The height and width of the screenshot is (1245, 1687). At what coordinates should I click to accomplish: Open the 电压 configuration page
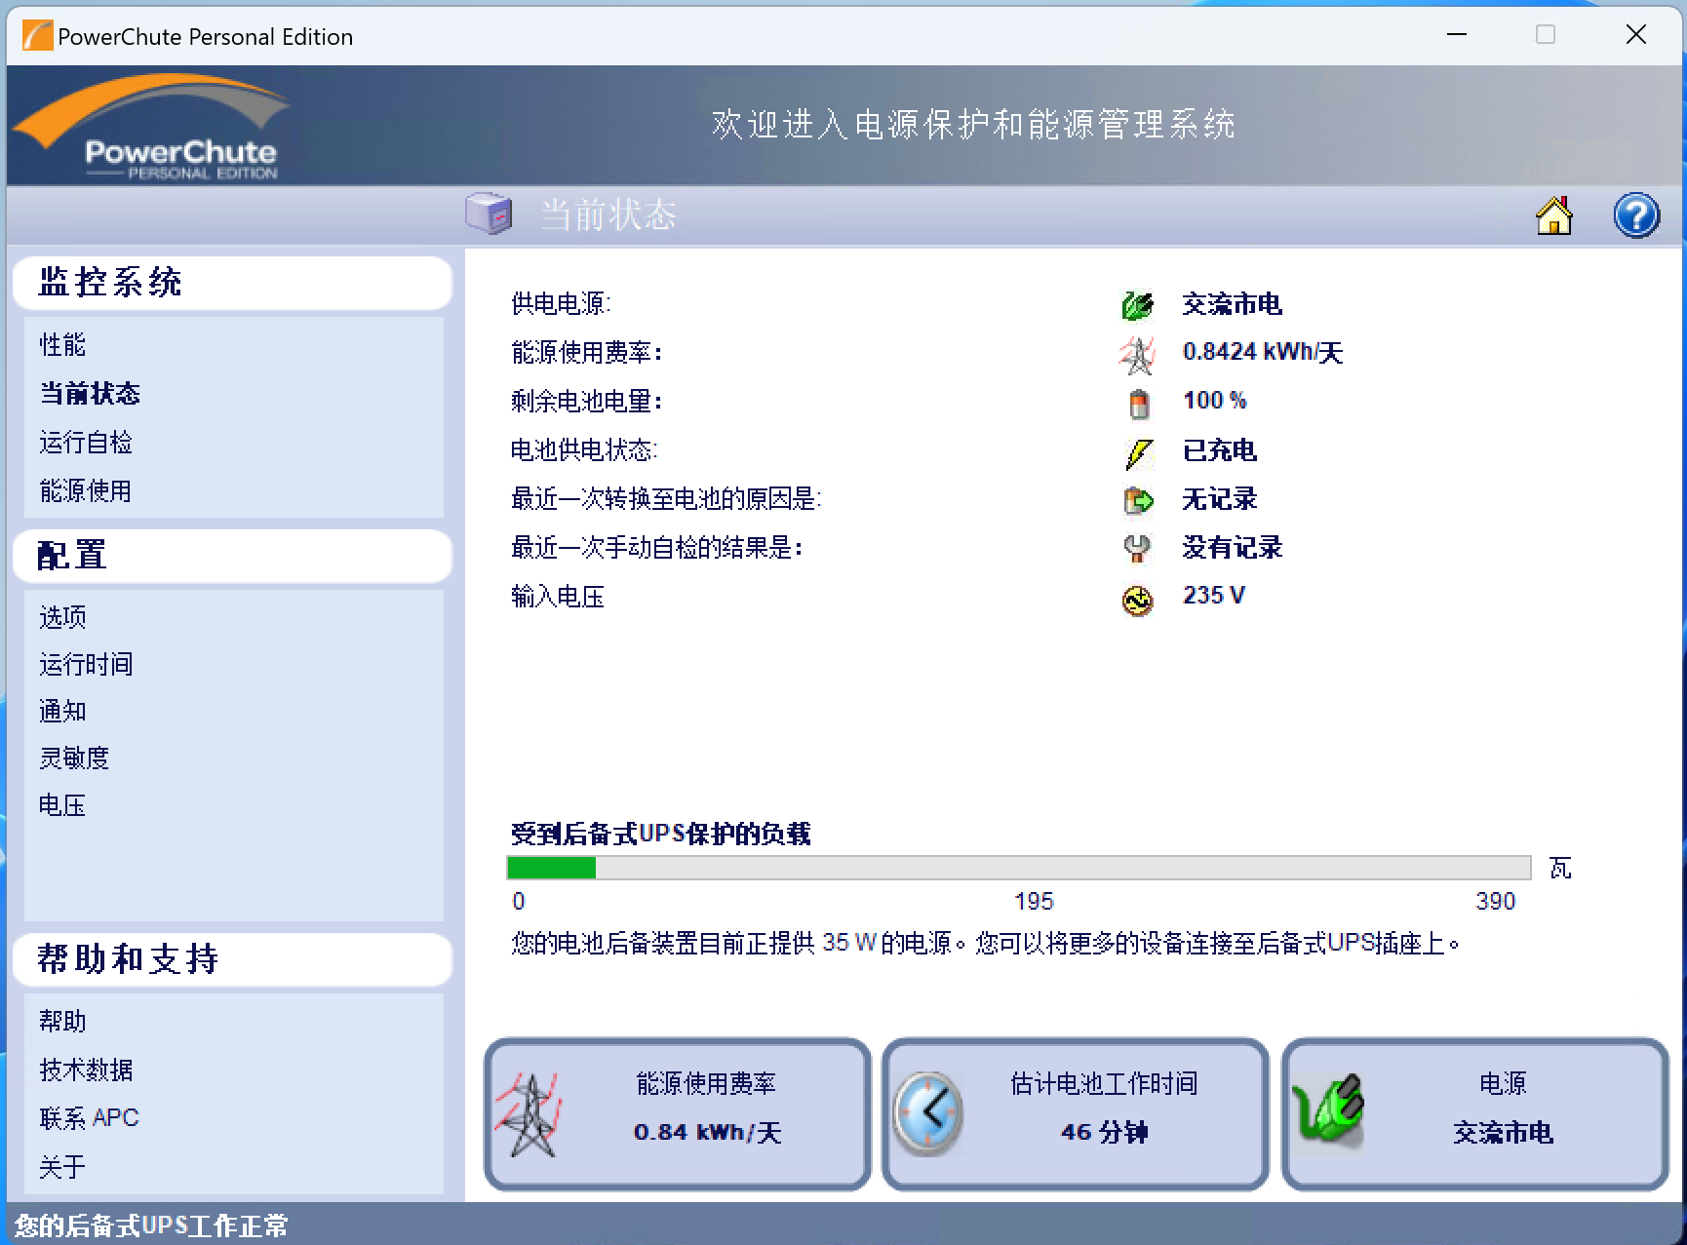click(x=61, y=805)
